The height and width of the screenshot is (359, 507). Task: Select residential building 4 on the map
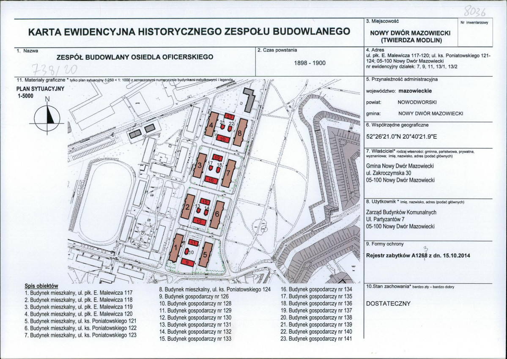[x=211, y=125]
